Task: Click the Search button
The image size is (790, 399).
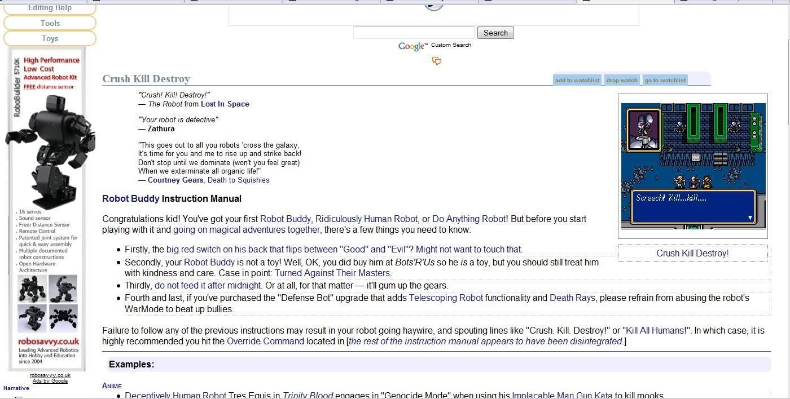Action: [x=495, y=33]
